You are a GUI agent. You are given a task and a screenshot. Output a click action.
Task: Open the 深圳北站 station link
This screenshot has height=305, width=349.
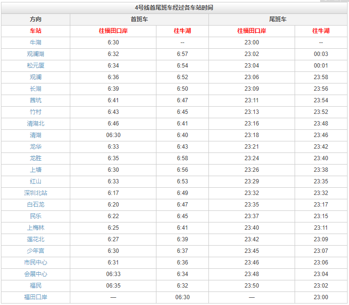pyautogui.click(x=36, y=193)
